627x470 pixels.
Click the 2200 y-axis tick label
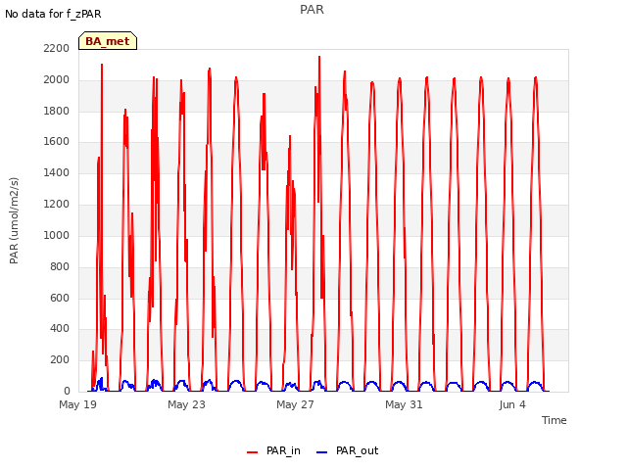[57, 49]
